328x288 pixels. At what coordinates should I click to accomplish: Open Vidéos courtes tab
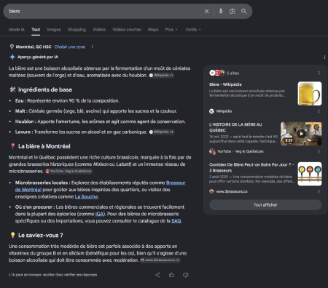point(127,30)
